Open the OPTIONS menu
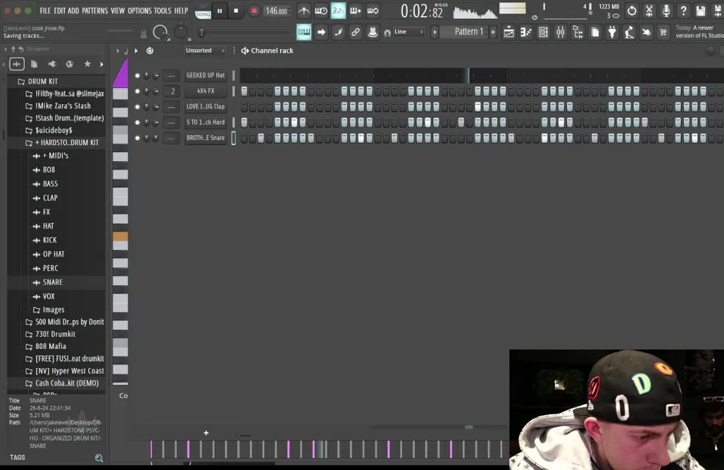Image resolution: width=724 pixels, height=470 pixels. [140, 10]
